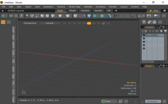Switch to Vertices selection mode cube

point(53,16)
